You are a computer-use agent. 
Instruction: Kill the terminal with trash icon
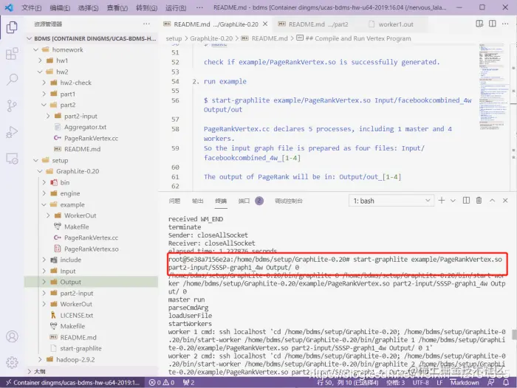pos(479,200)
